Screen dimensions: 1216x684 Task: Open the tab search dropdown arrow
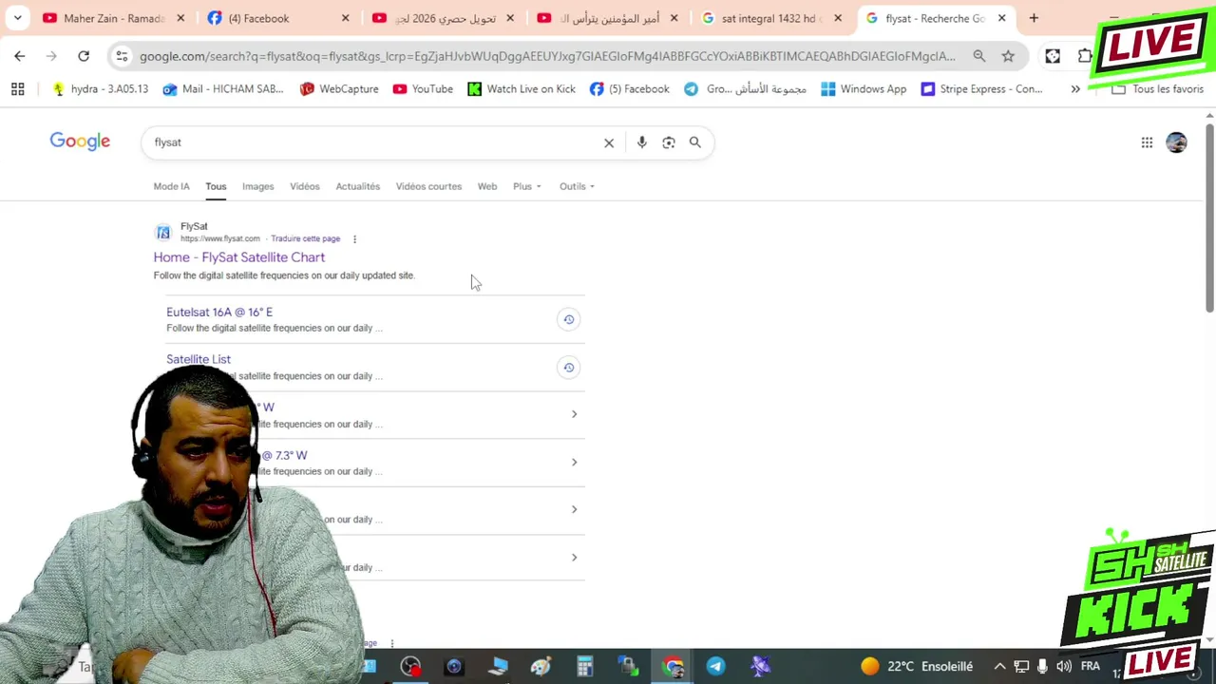tap(17, 18)
